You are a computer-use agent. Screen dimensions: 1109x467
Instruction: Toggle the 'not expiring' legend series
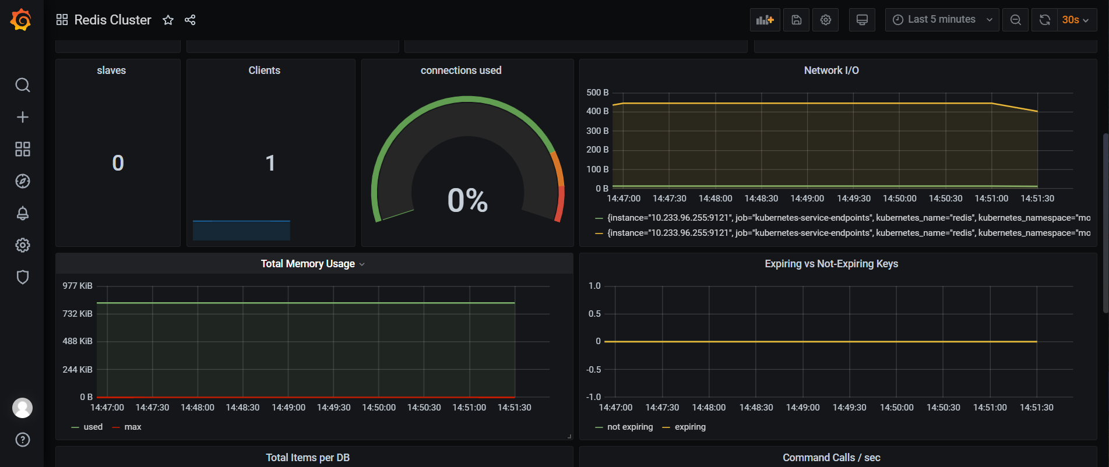pyautogui.click(x=630, y=427)
